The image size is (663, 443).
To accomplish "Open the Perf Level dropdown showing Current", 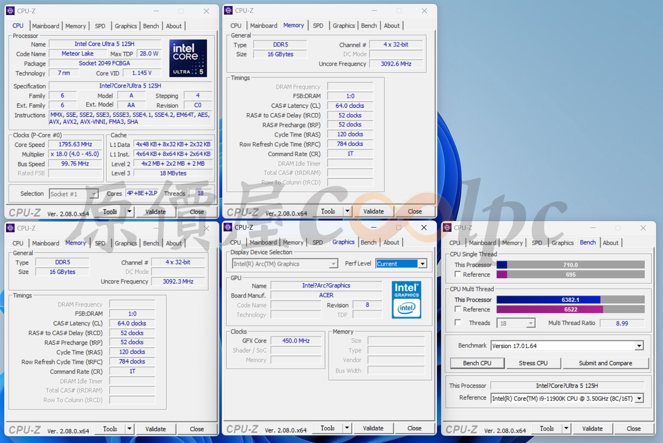I will tap(422, 264).
